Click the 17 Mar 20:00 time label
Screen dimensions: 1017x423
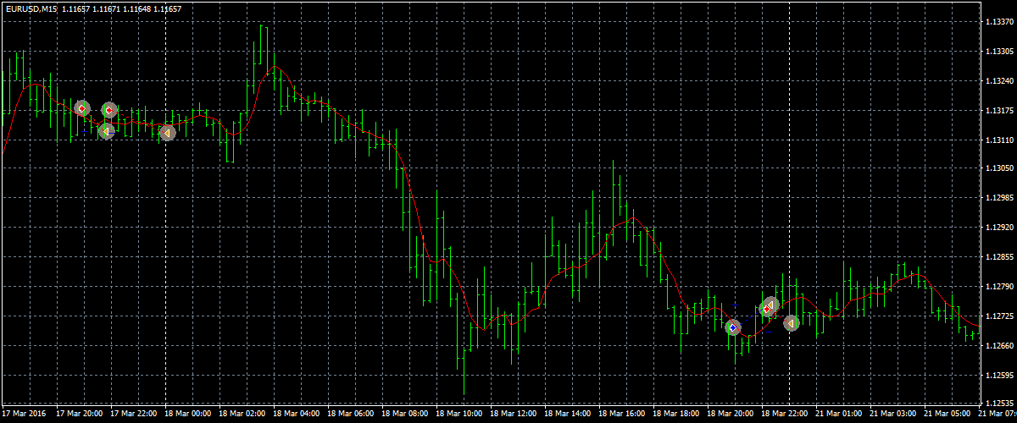80,415
